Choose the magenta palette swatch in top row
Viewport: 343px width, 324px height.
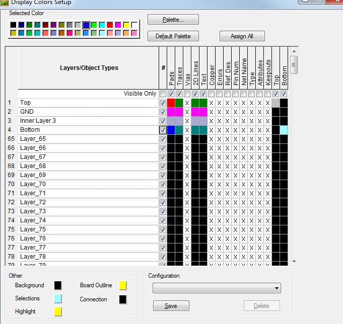(118, 25)
